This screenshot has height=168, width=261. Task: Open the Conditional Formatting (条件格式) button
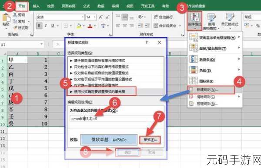[194, 21]
